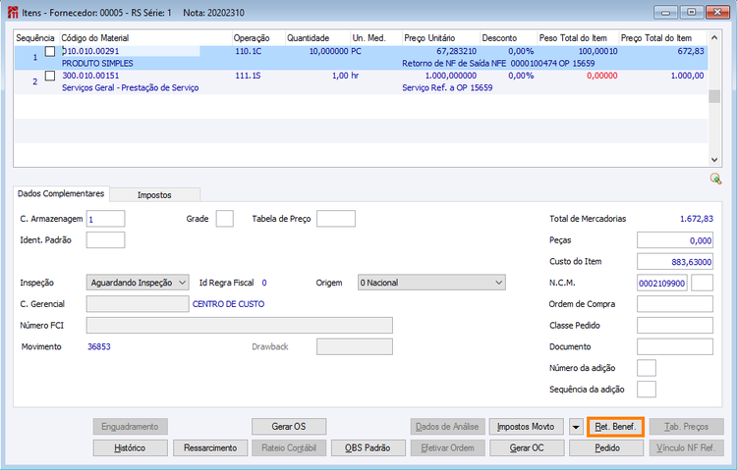Click the Tabela de Preço input field
The width and height of the screenshot is (737, 470).
click(336, 219)
